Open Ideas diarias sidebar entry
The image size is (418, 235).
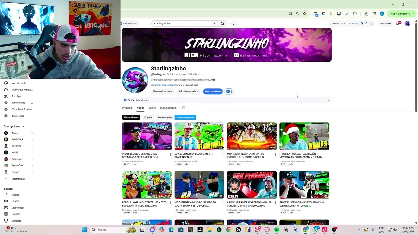[x=19, y=103]
